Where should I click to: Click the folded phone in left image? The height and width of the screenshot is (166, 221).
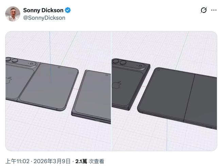point(91,97)
